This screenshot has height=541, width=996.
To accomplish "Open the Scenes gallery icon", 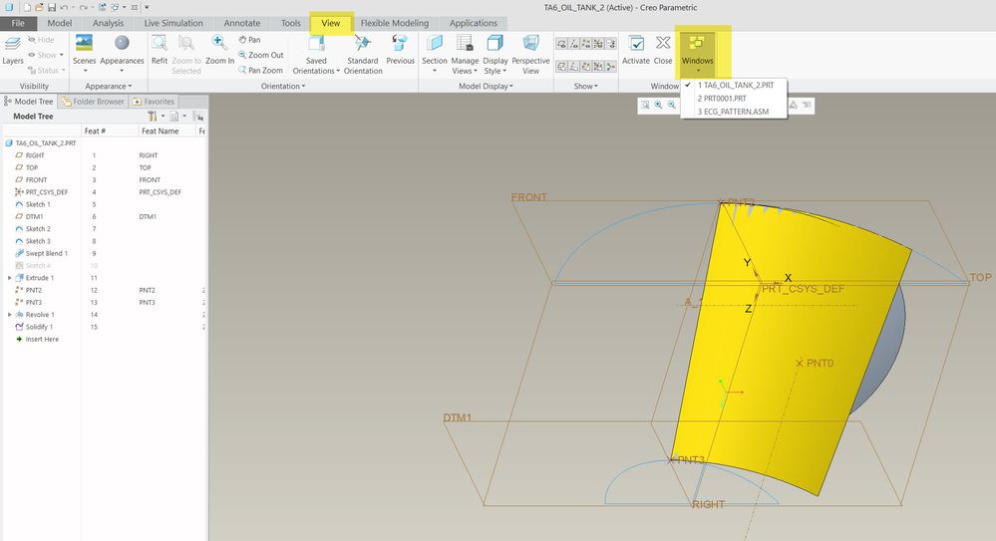I will point(85,44).
